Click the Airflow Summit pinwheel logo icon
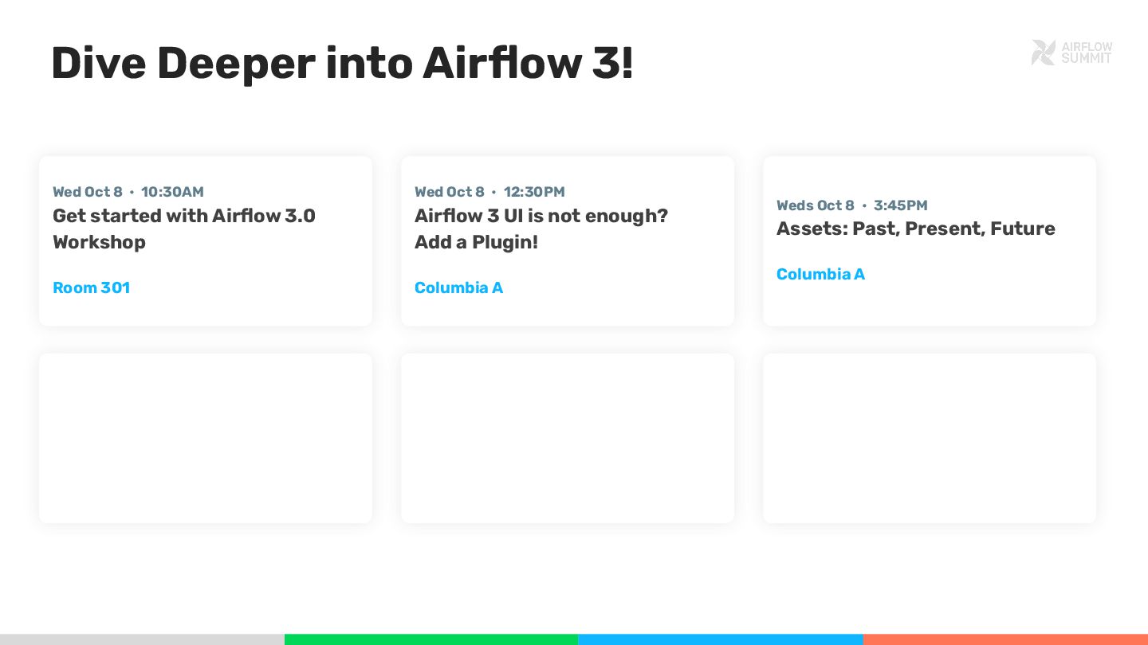The image size is (1148, 645). pyautogui.click(x=1043, y=53)
